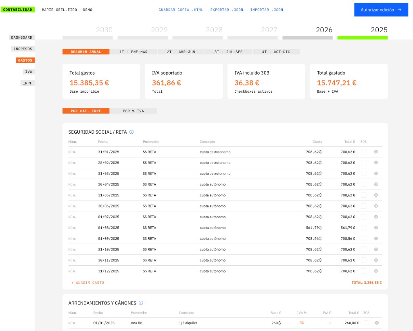The image size is (413, 331).
Task: Open the Arrendamientos y Cánones info icon
Action: (141, 303)
